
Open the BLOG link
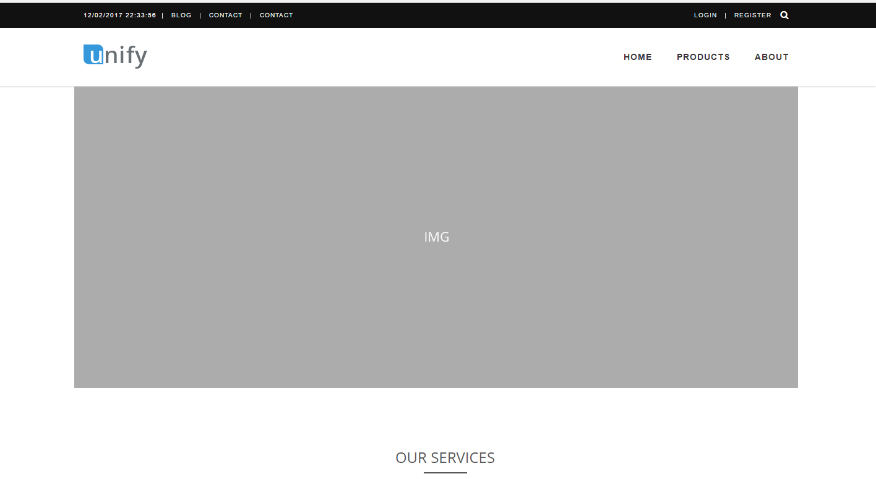tap(181, 15)
